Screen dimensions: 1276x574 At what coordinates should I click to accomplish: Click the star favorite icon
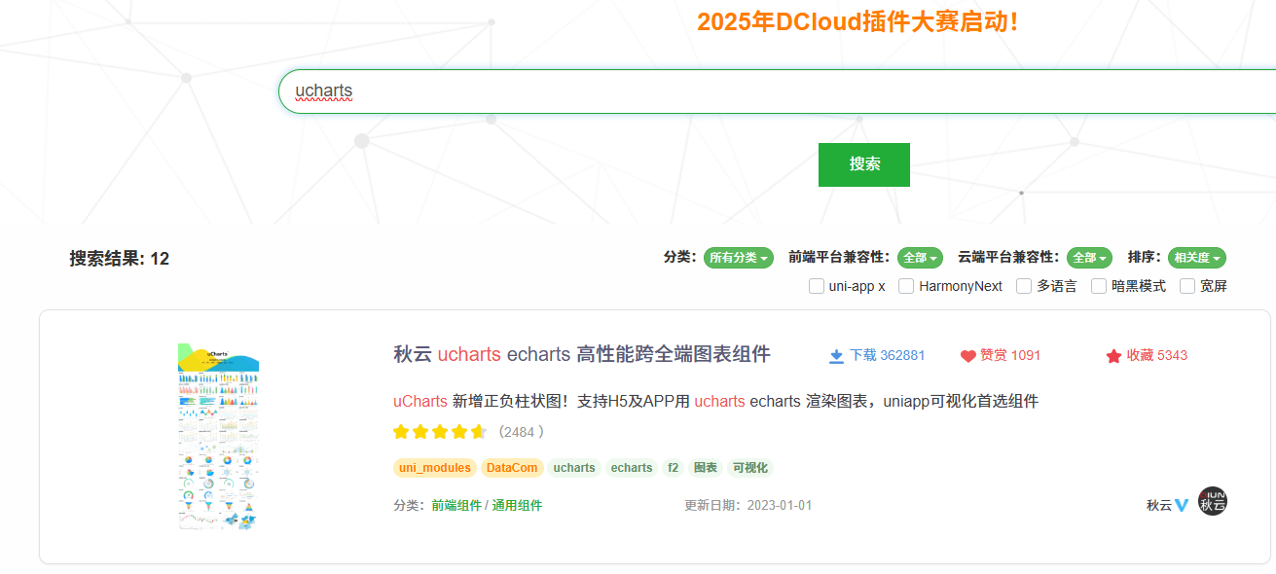click(x=1113, y=356)
